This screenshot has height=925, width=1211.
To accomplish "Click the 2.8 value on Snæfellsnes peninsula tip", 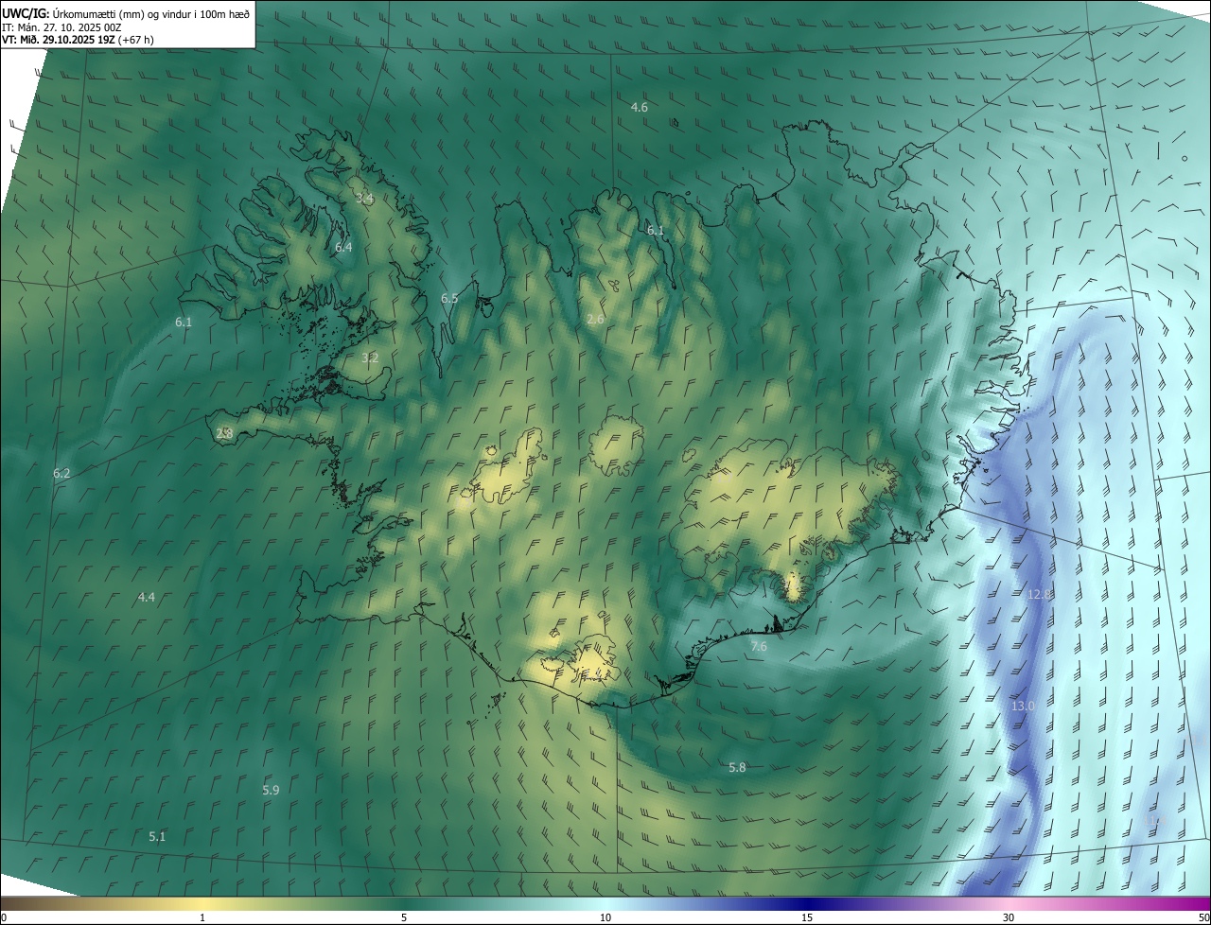I will pos(224,433).
